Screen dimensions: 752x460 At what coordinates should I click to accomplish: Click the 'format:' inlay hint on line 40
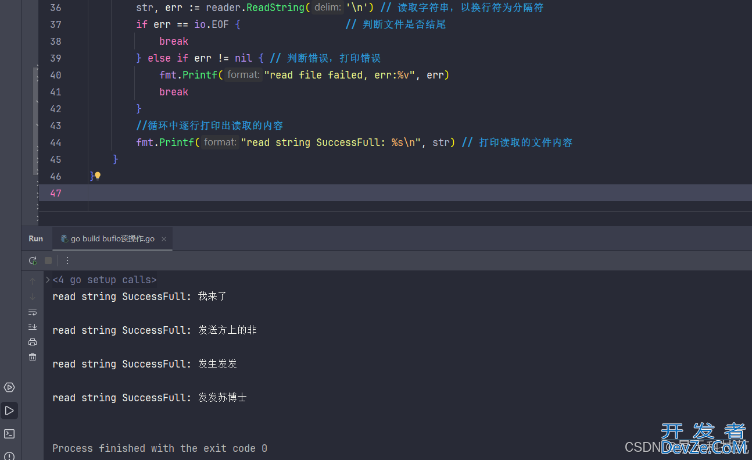243,75
